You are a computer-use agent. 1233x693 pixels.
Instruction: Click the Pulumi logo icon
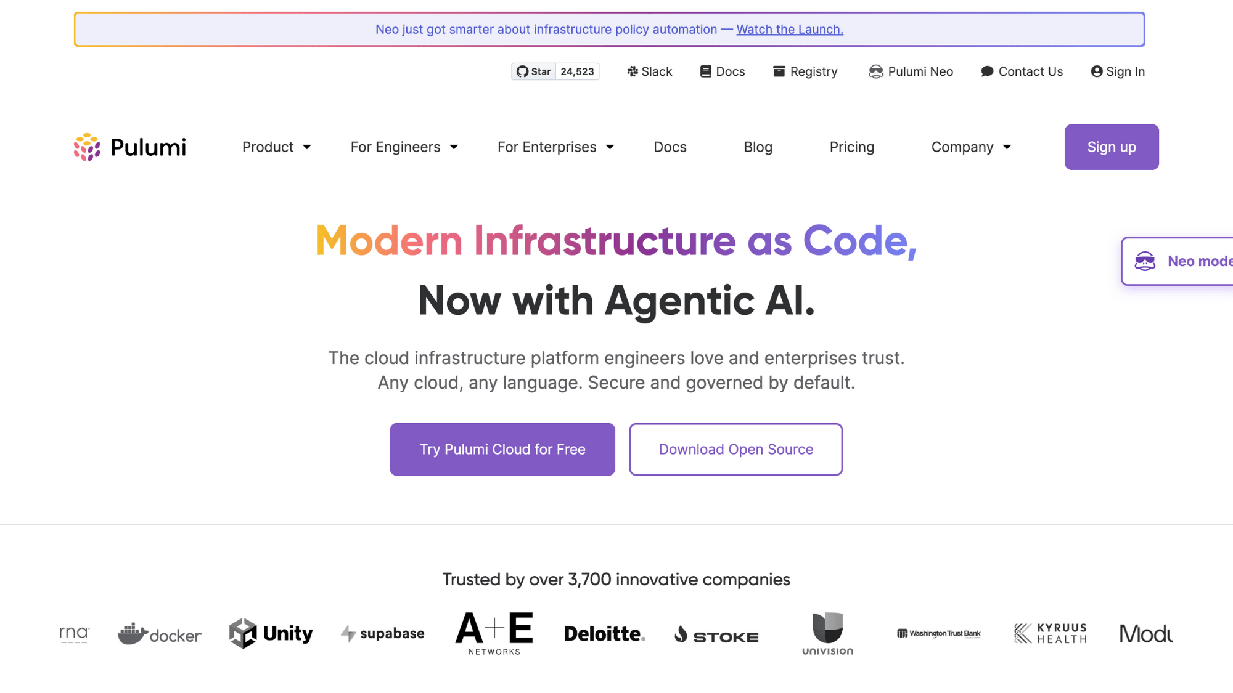[87, 147]
